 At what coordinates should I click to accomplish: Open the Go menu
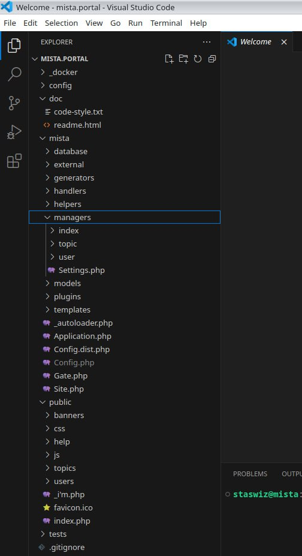coord(116,23)
